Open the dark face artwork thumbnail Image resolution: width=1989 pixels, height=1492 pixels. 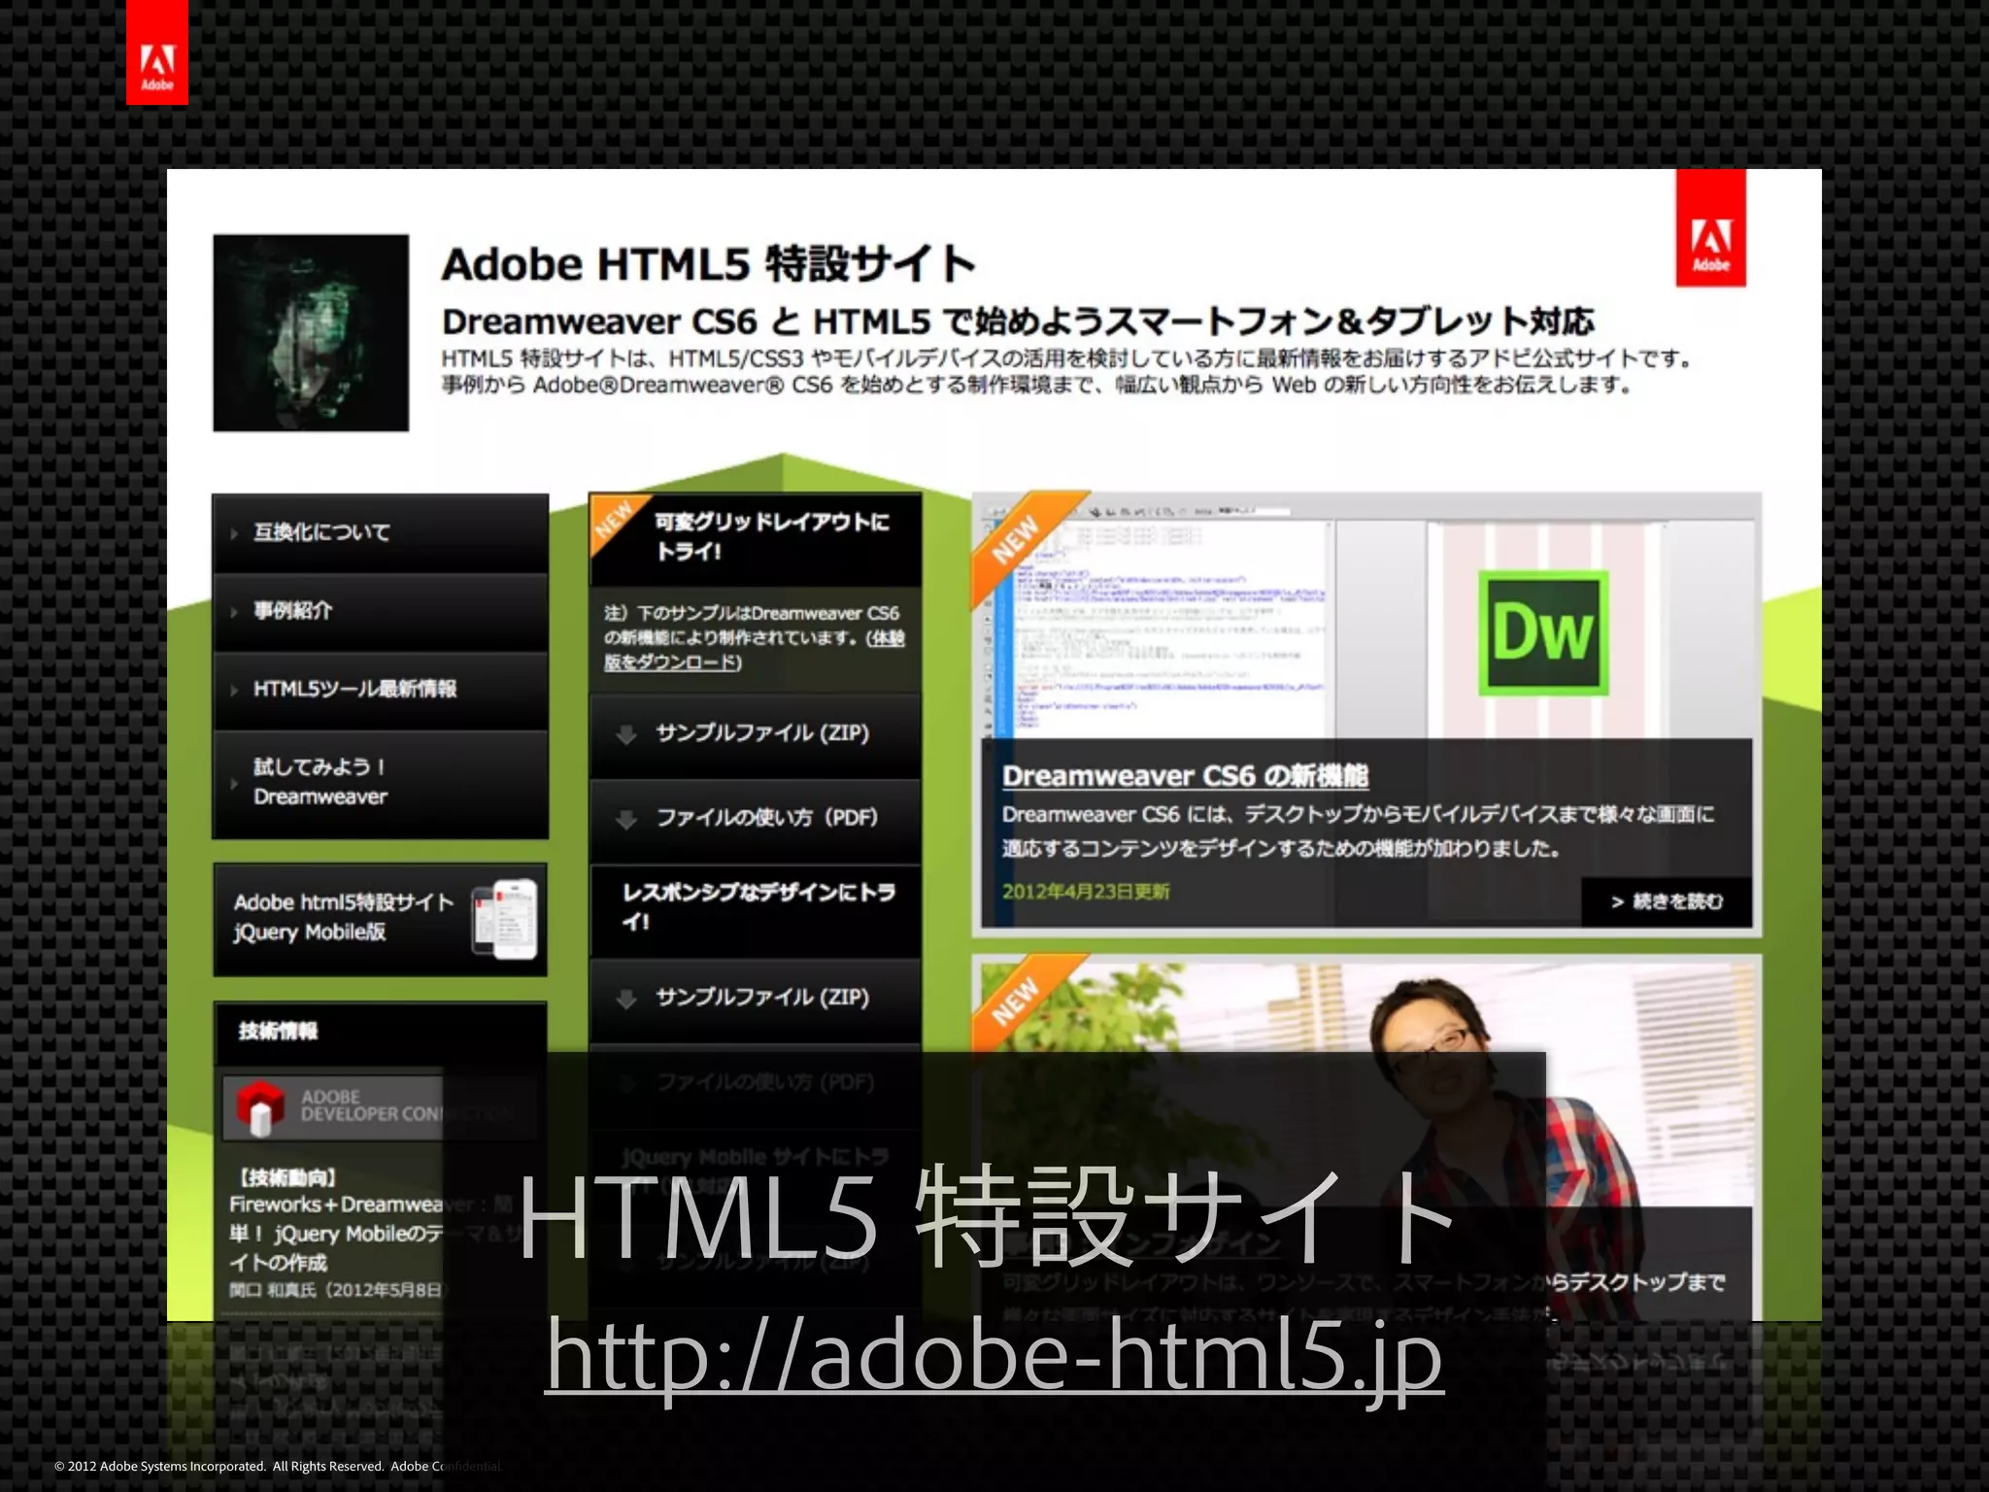pyautogui.click(x=311, y=332)
